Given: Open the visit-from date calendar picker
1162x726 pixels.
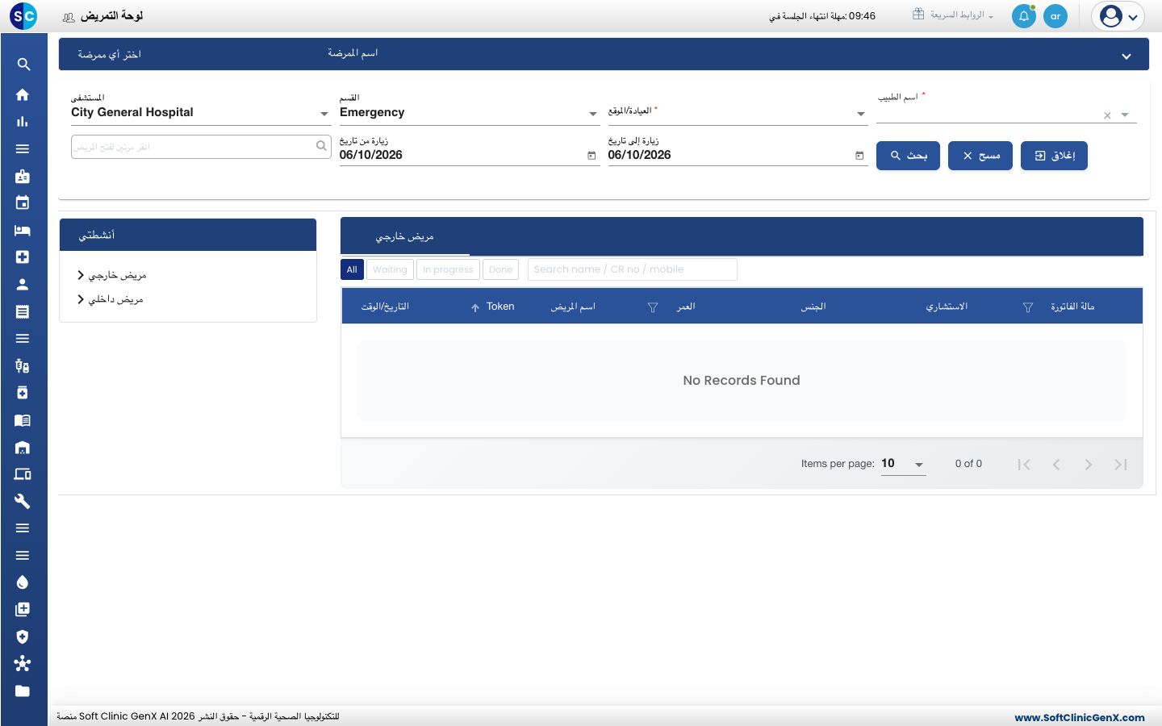Looking at the screenshot, I should (x=591, y=156).
